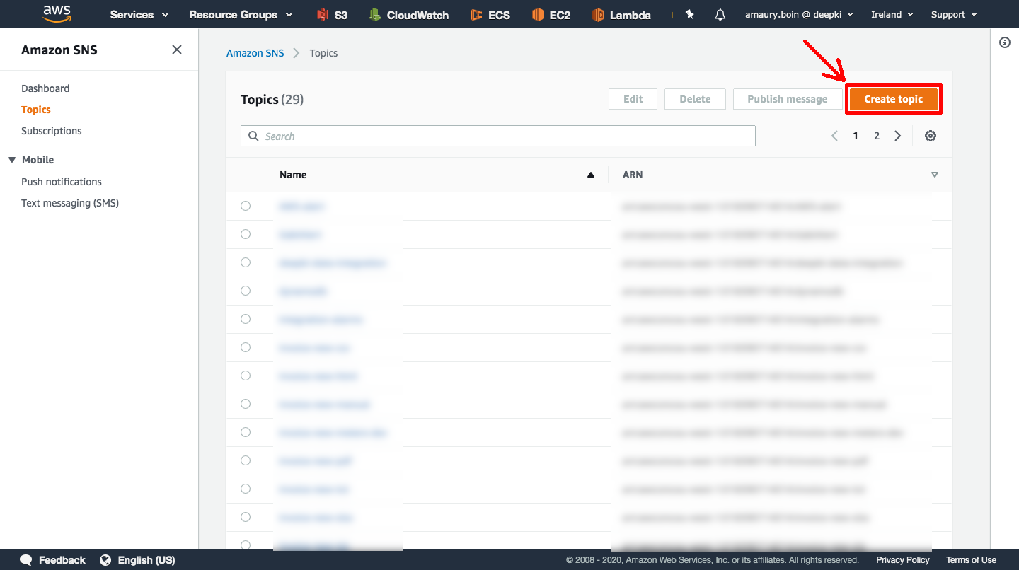Image resolution: width=1019 pixels, height=570 pixels.
Task: Select the third topic row's radio button
Action: tap(246, 262)
